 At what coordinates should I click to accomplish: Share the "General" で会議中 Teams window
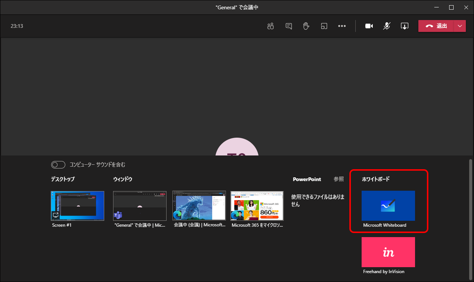click(x=140, y=206)
